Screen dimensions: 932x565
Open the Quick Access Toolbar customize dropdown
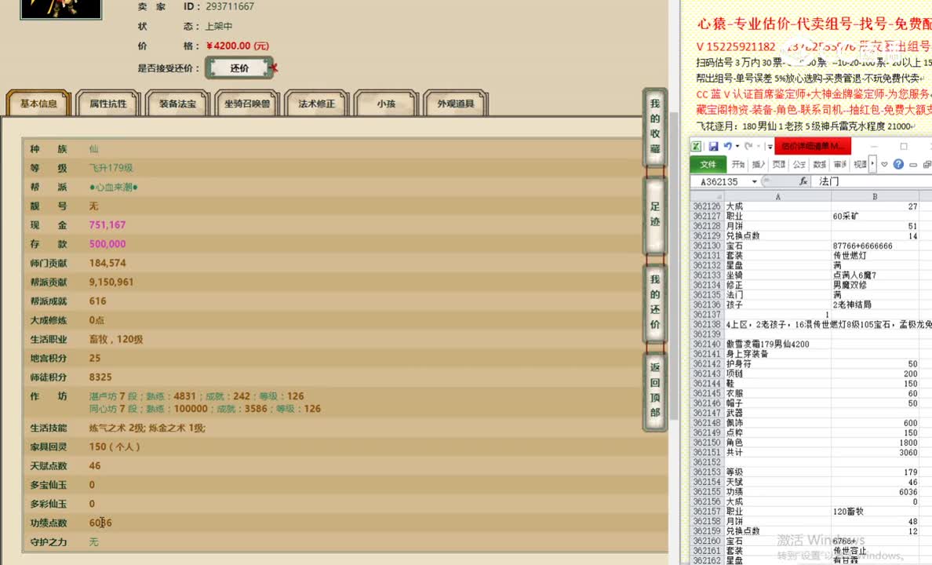[x=769, y=148]
